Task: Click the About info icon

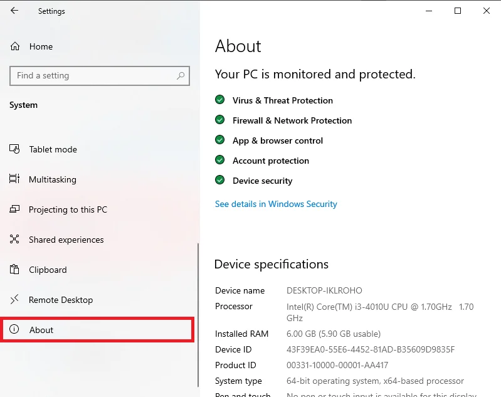Action: click(x=14, y=329)
